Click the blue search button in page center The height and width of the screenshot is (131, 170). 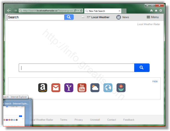click(142, 68)
